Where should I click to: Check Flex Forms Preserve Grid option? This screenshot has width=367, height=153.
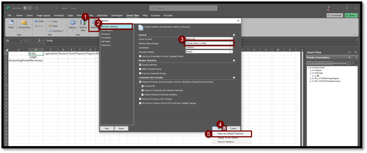pyautogui.click(x=140, y=103)
